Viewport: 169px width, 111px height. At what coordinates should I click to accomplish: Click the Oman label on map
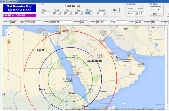132,74
